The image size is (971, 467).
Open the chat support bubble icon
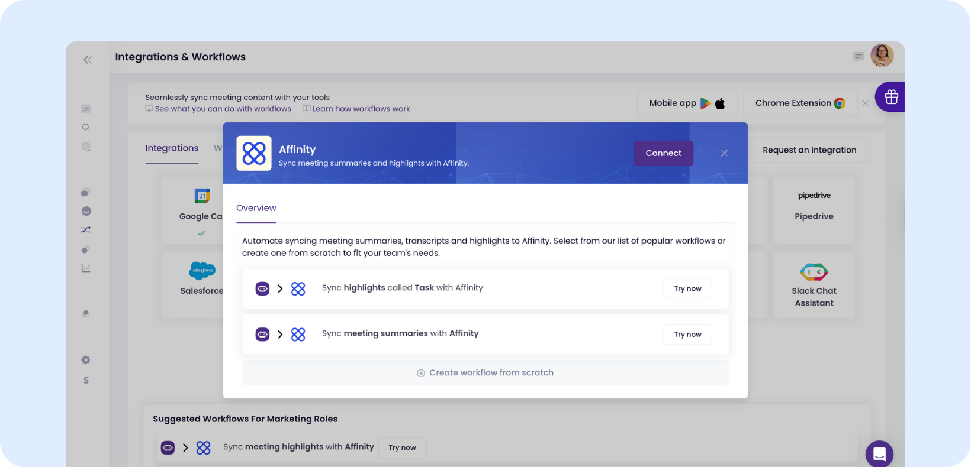click(x=879, y=454)
